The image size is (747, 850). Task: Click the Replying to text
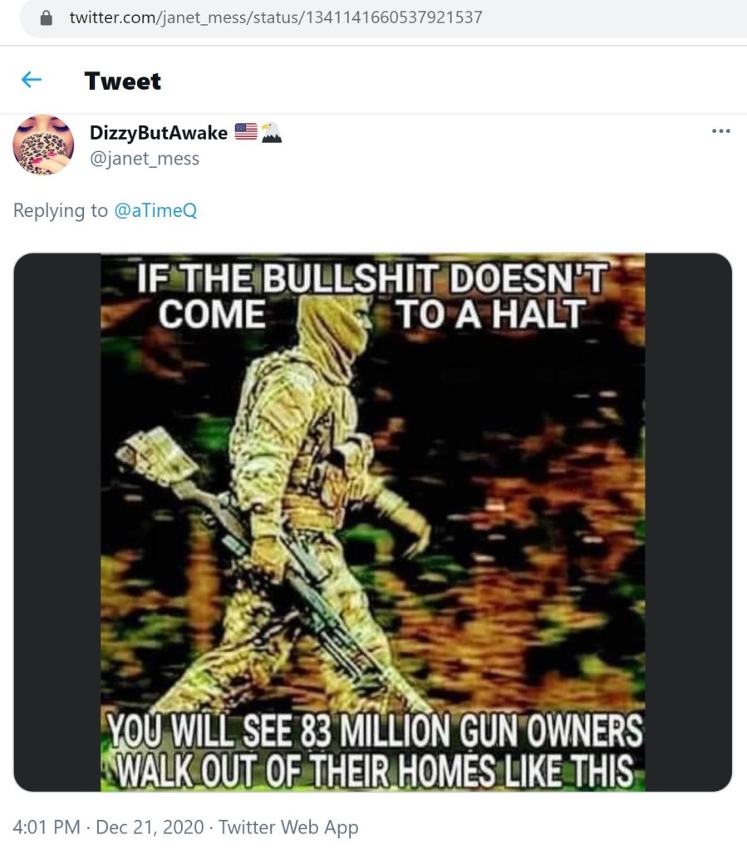click(x=60, y=210)
